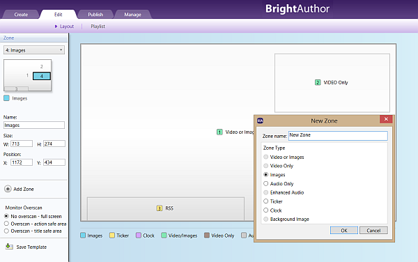
Task: Click the RSS zone on canvas
Action: pos(166,208)
